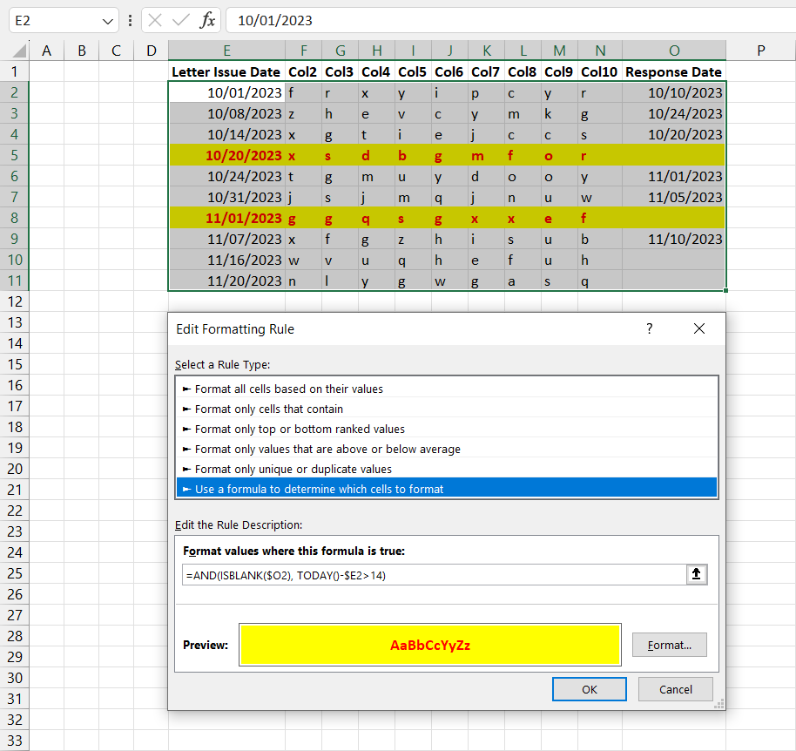Viewport: 796px width, 751px height.
Task: Close the Edit Formatting Rule dialog
Action: pyautogui.click(x=698, y=328)
